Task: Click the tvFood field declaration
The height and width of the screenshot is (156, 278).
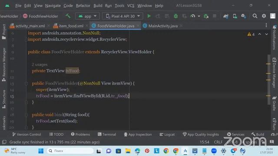Action: tap(72, 71)
